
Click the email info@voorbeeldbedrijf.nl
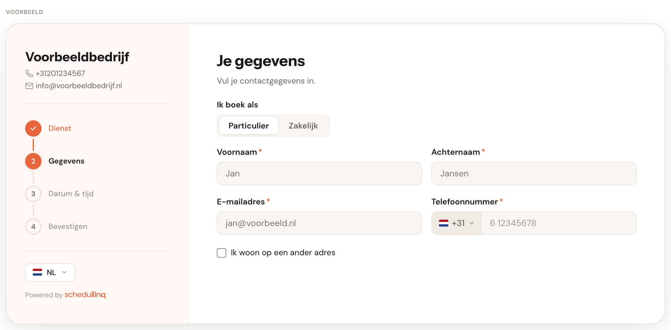pyautogui.click(x=79, y=86)
